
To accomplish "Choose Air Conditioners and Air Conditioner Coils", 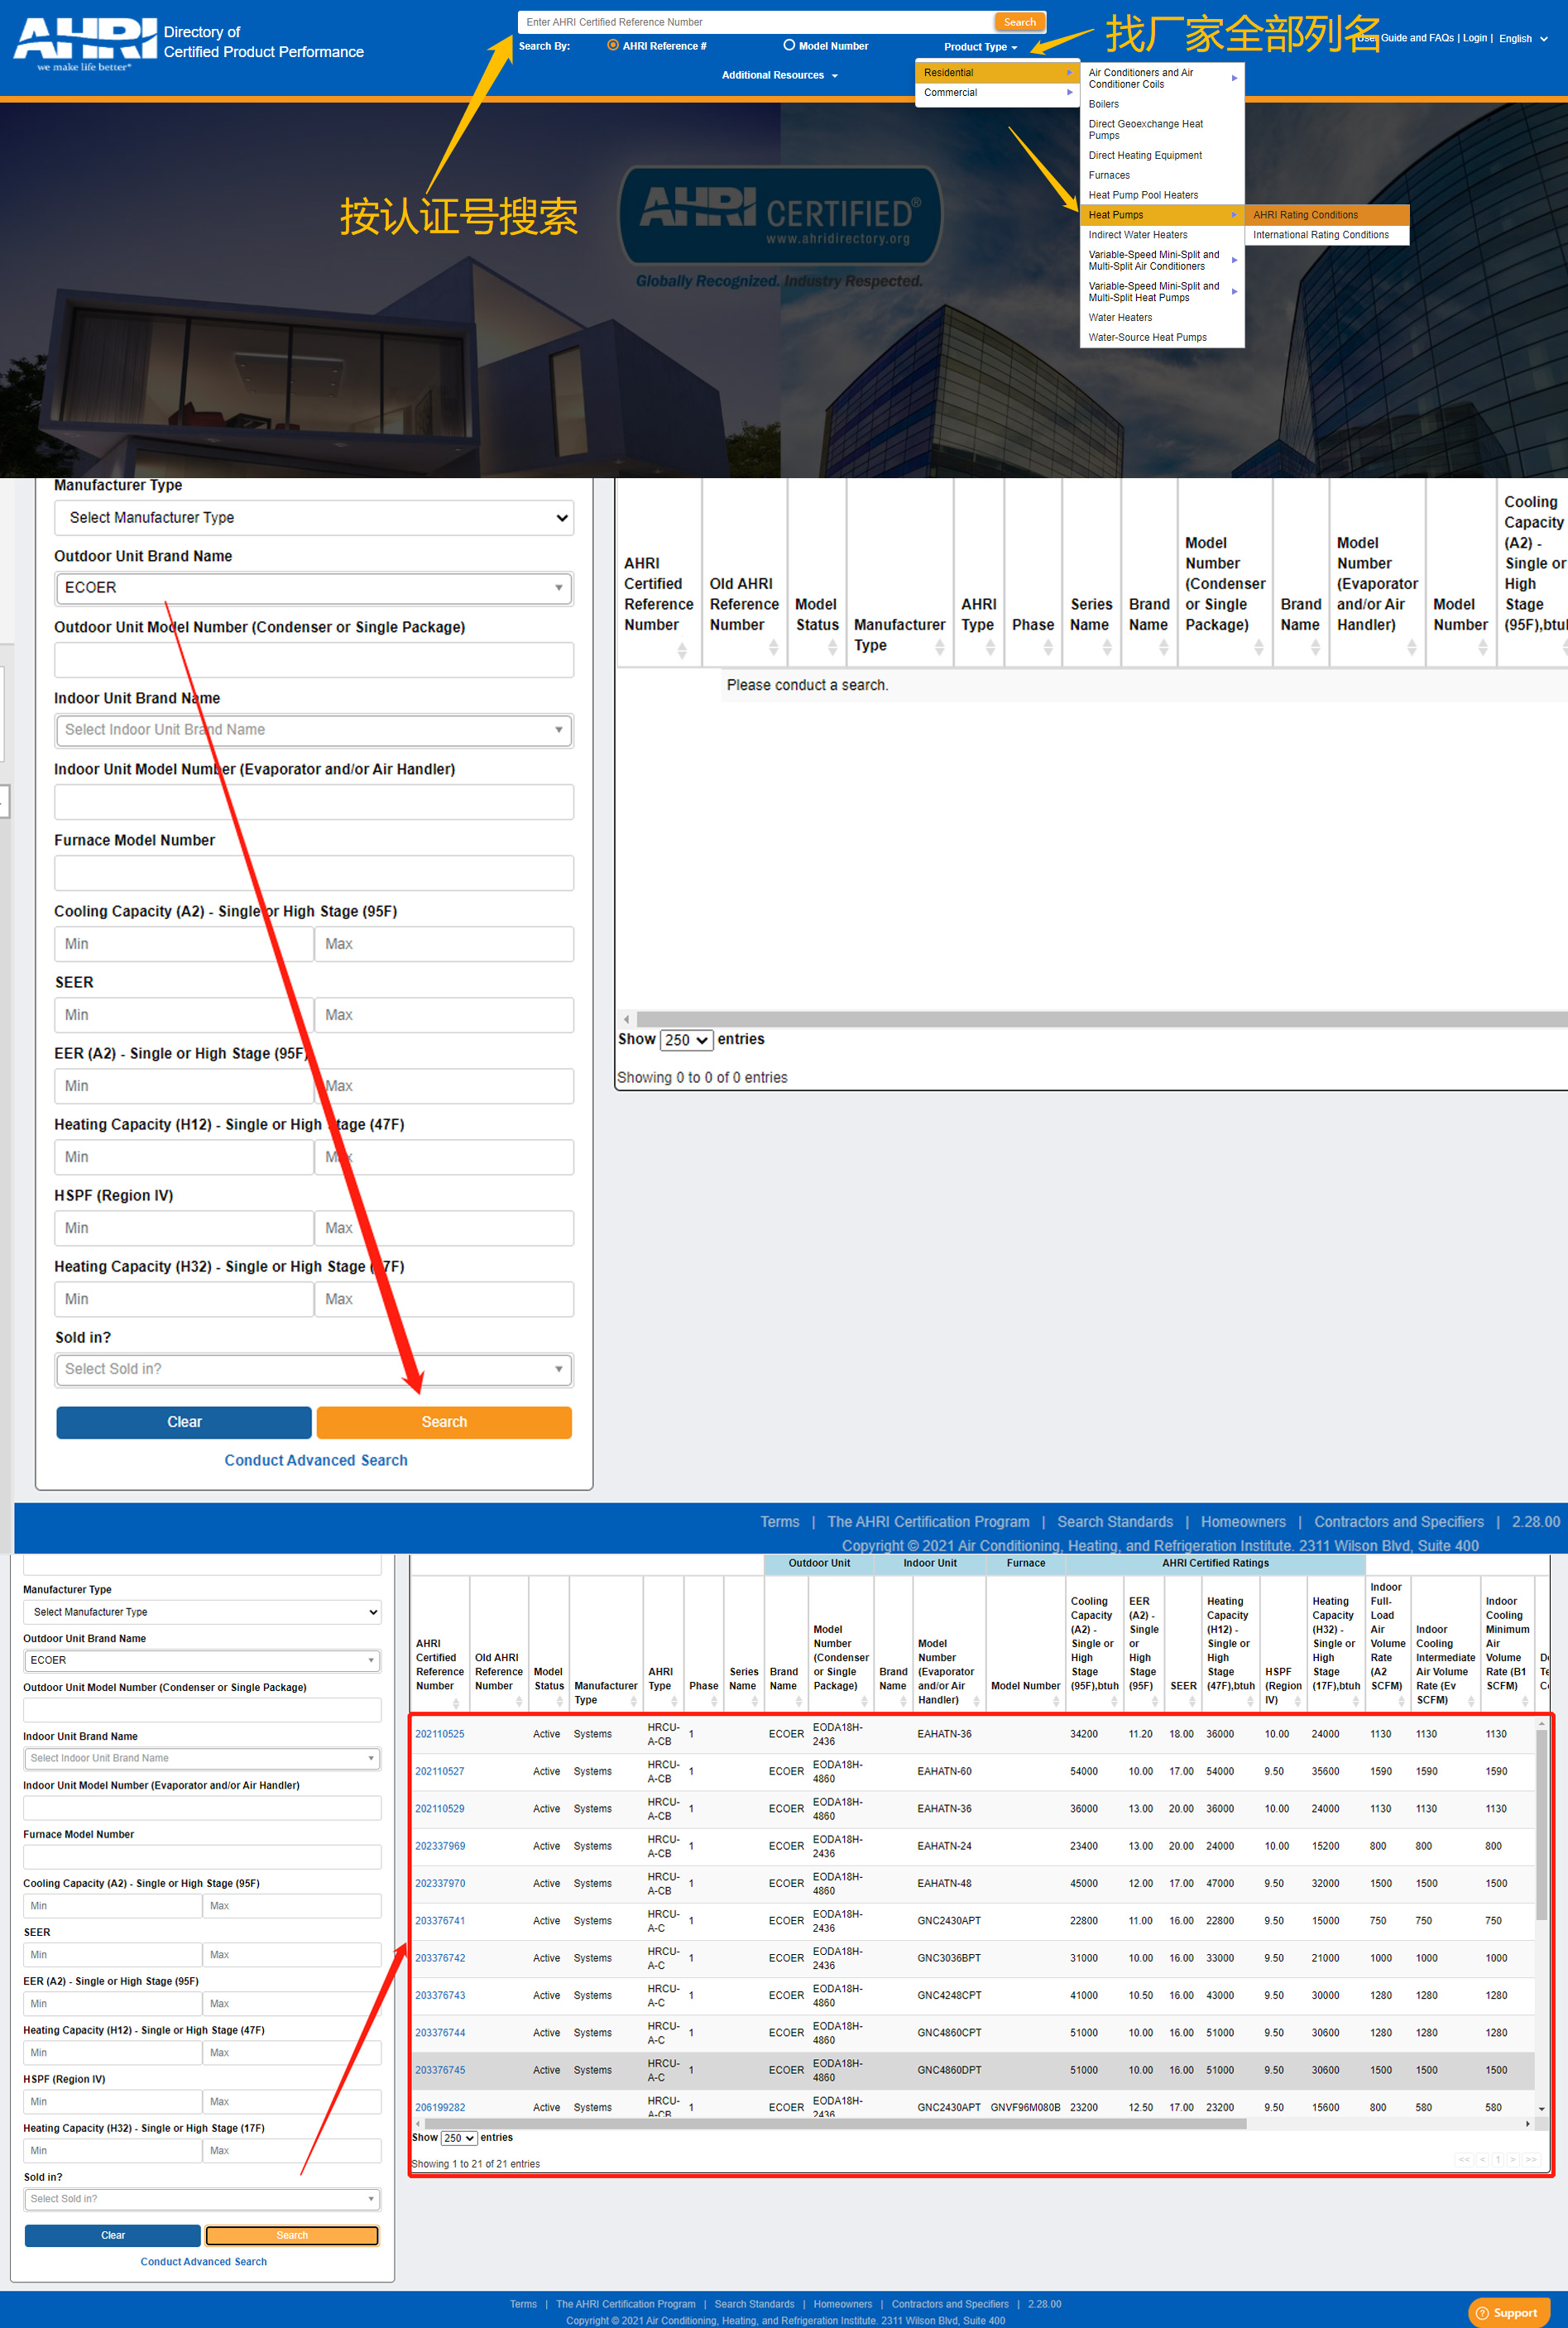I will (x=1162, y=79).
